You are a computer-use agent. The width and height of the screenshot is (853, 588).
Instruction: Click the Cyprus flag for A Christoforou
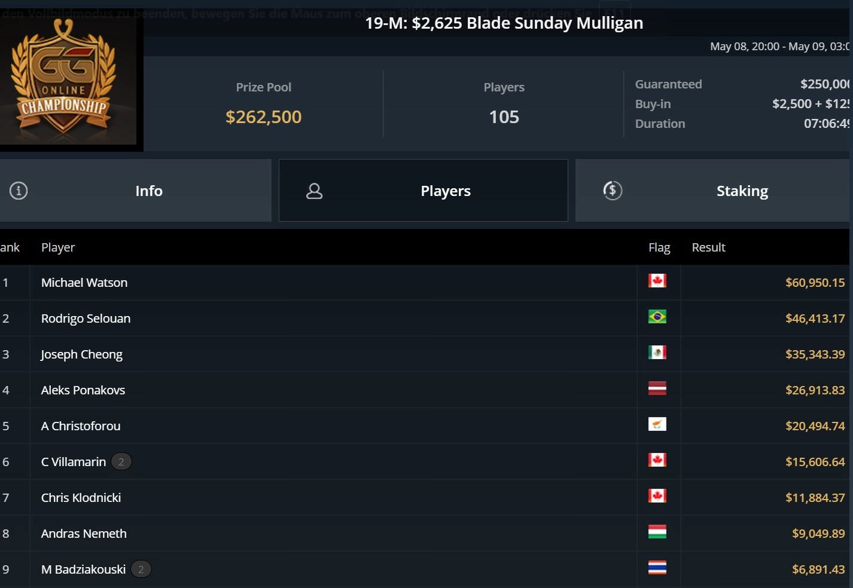(x=657, y=424)
